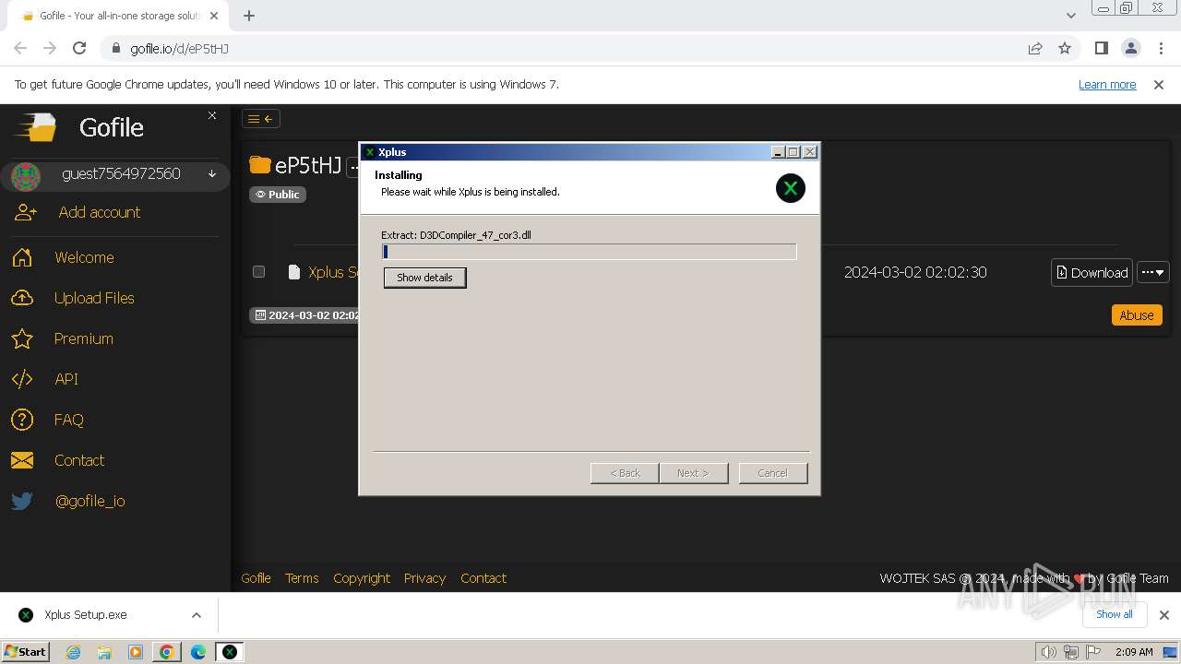Open Add account
This screenshot has width=1181, height=664.
click(x=100, y=212)
